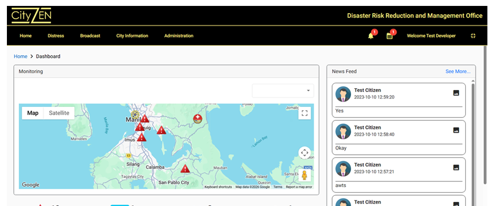Click the medical cross marker on the map
This screenshot has width=493, height=206.
pyautogui.click(x=198, y=119)
